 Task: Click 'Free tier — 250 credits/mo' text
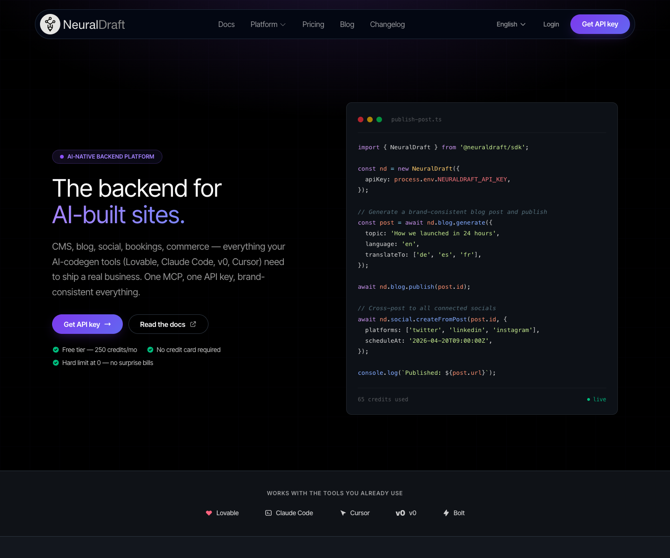click(100, 350)
